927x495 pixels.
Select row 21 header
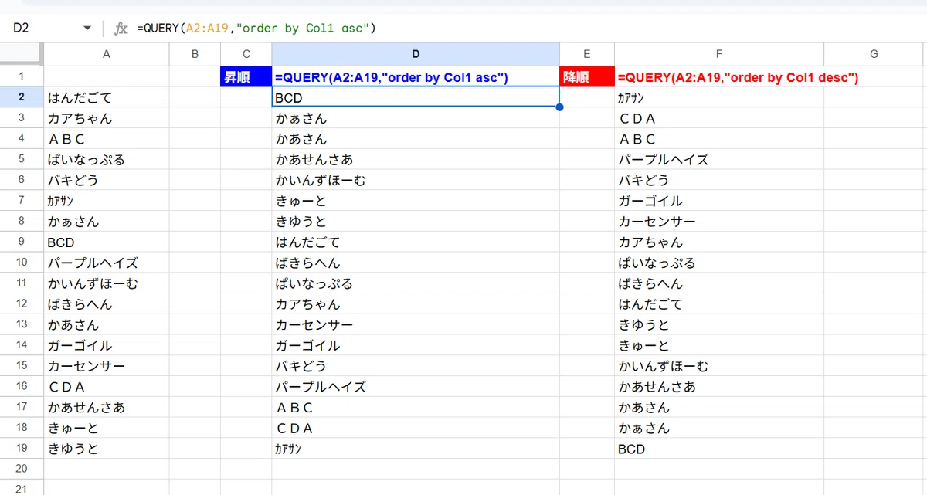coord(22,488)
